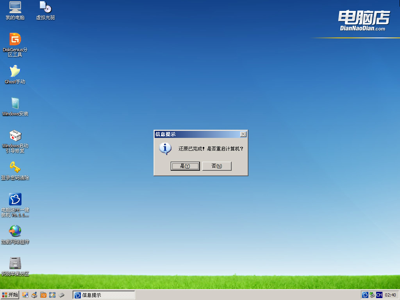The height and width of the screenshot is (300, 400).
Task: Click the Ghost icon in system tray
Action: [365, 295]
